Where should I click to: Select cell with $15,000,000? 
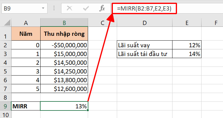coord(64,54)
